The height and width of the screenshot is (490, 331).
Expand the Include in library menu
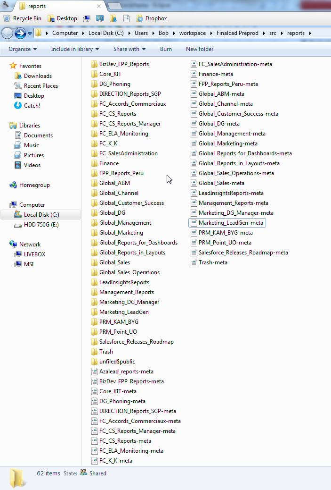(x=75, y=49)
